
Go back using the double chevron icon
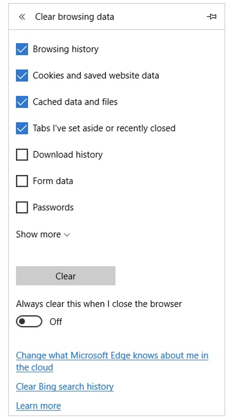tap(22, 17)
